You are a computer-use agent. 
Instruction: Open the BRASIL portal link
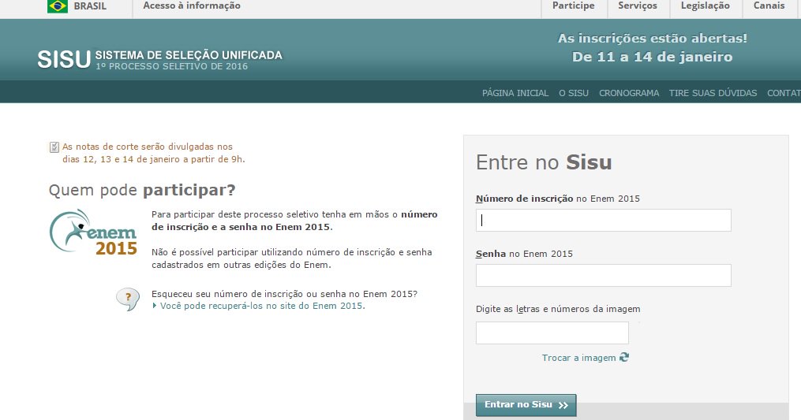[x=90, y=6]
